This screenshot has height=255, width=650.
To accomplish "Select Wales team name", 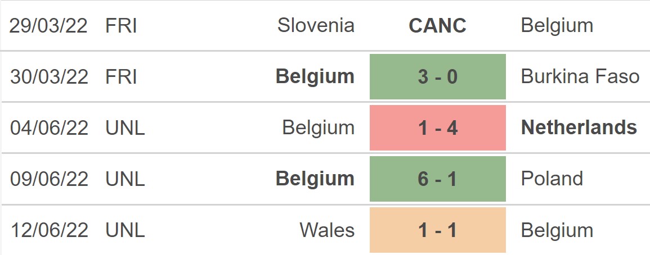I will point(327,230).
